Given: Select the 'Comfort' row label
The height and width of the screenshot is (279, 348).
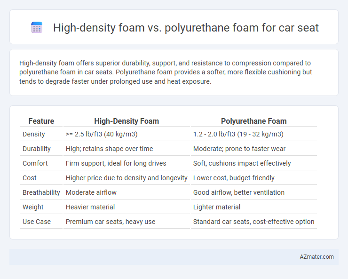Looking at the screenshot, I should [35, 163].
